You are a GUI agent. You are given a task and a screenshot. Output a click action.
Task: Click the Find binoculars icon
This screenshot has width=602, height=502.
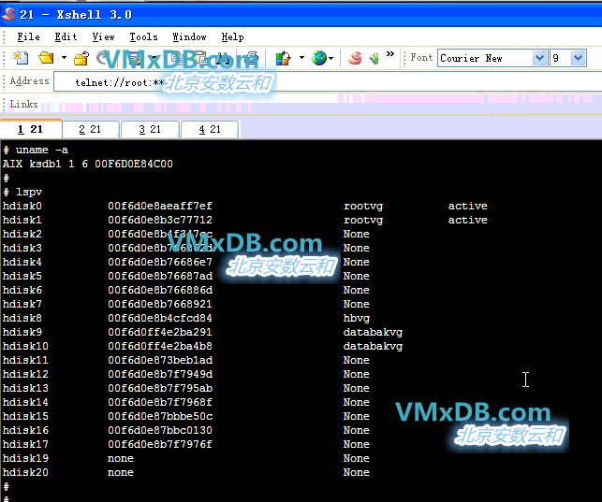(223, 58)
